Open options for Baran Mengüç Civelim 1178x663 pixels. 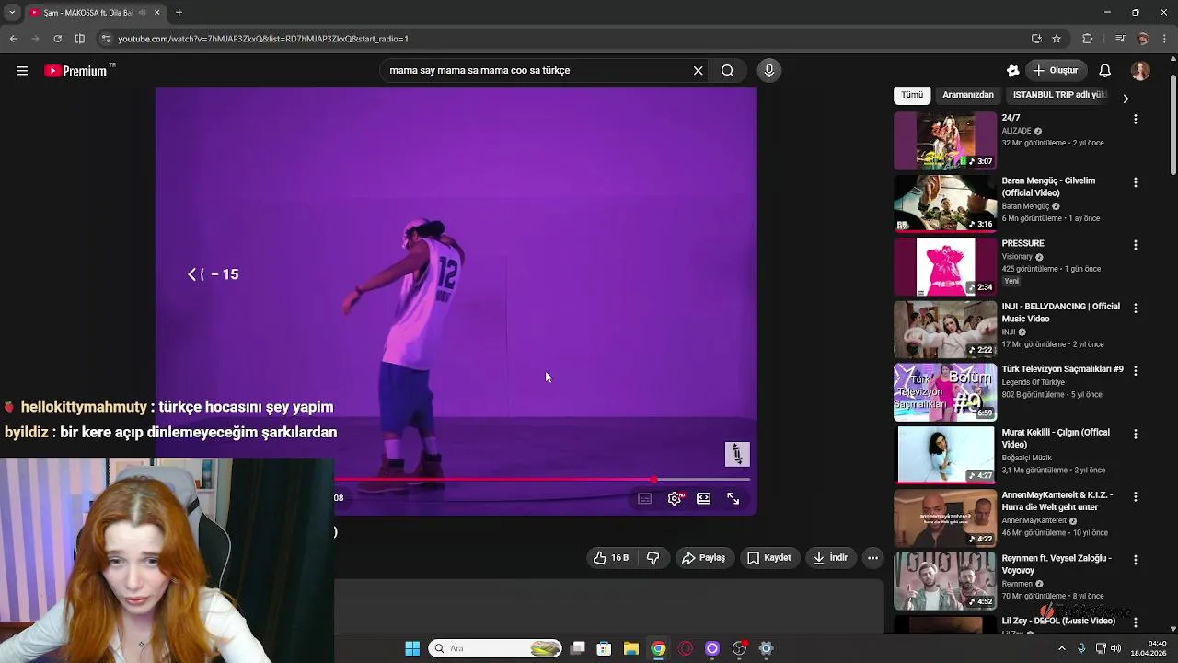1135,182
